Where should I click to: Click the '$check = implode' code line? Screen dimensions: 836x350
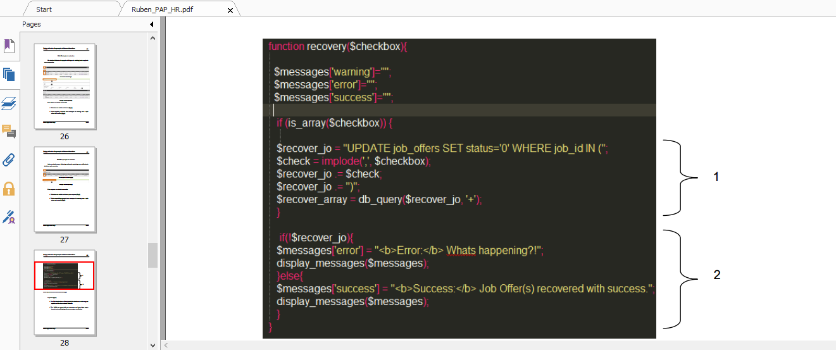point(353,161)
